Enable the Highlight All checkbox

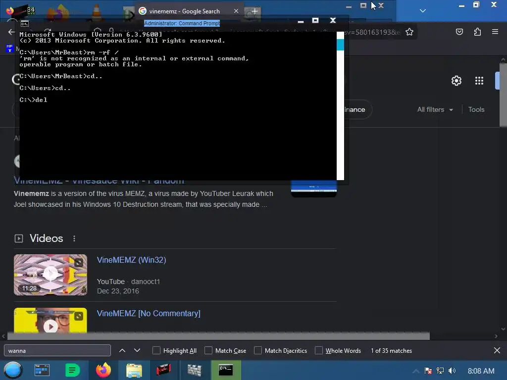click(x=156, y=350)
